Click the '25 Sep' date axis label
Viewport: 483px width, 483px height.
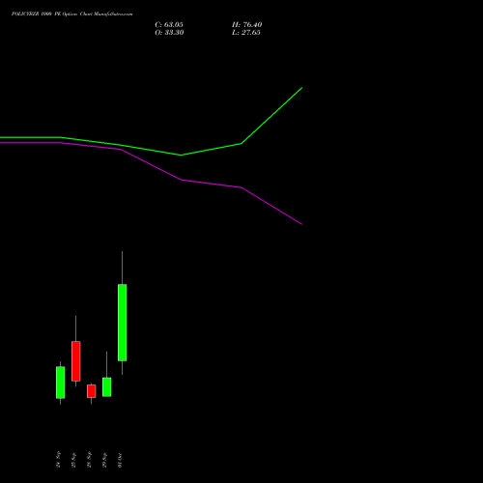73,460
